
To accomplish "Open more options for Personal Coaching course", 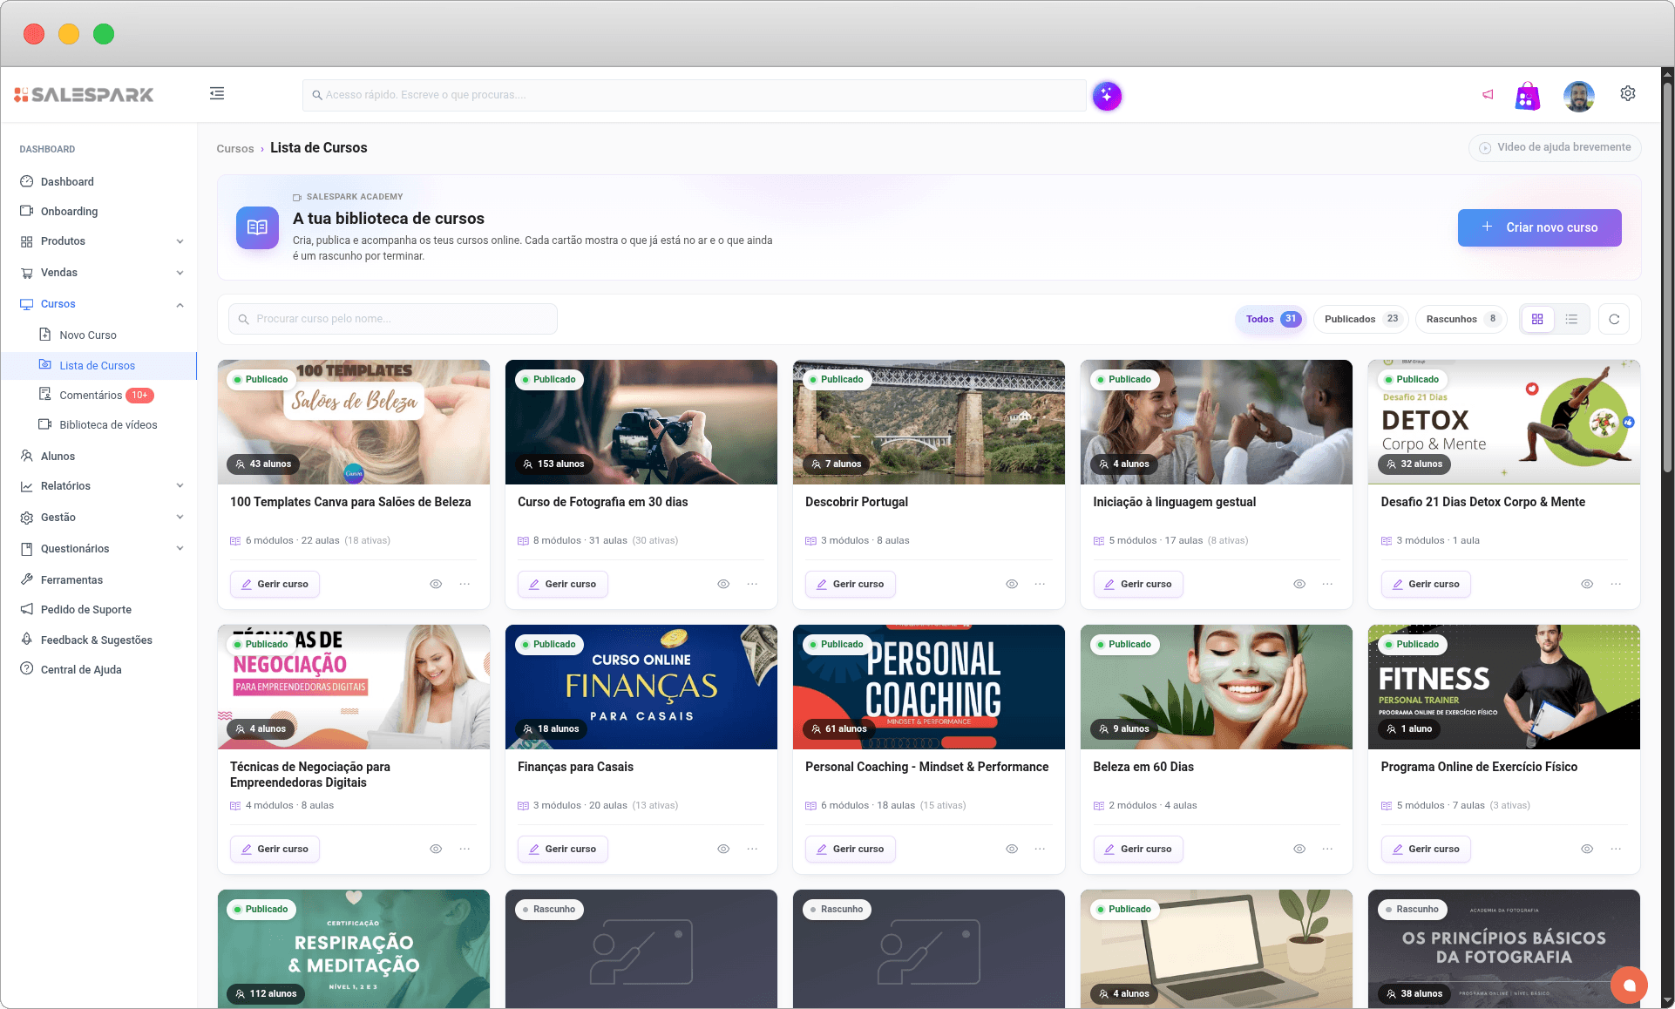I will pos(1040,849).
